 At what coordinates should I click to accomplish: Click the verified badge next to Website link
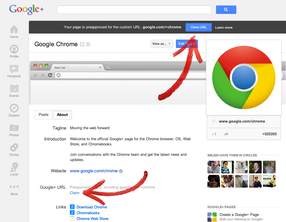121,171
